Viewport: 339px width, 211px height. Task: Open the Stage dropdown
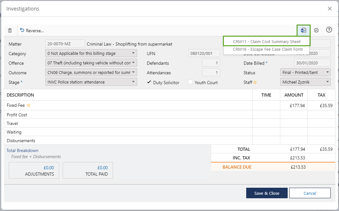pos(91,82)
